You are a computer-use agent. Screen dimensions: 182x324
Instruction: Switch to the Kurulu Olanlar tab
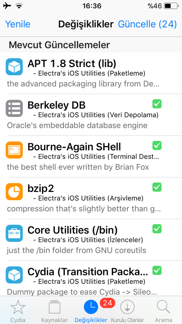127,311
